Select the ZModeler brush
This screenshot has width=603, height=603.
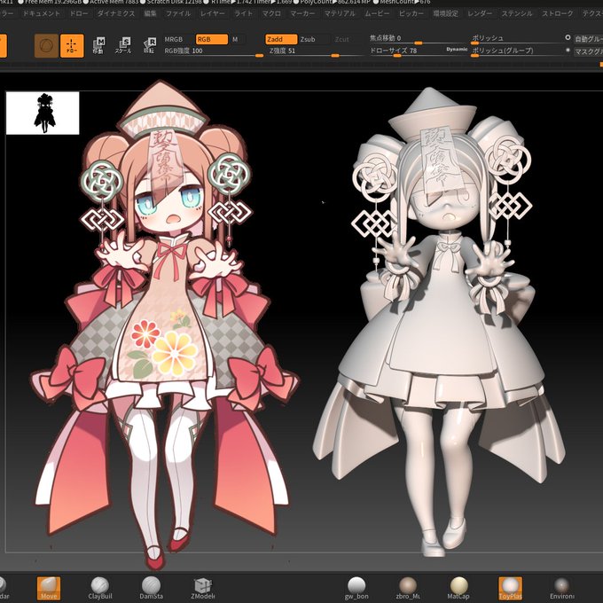tap(203, 588)
